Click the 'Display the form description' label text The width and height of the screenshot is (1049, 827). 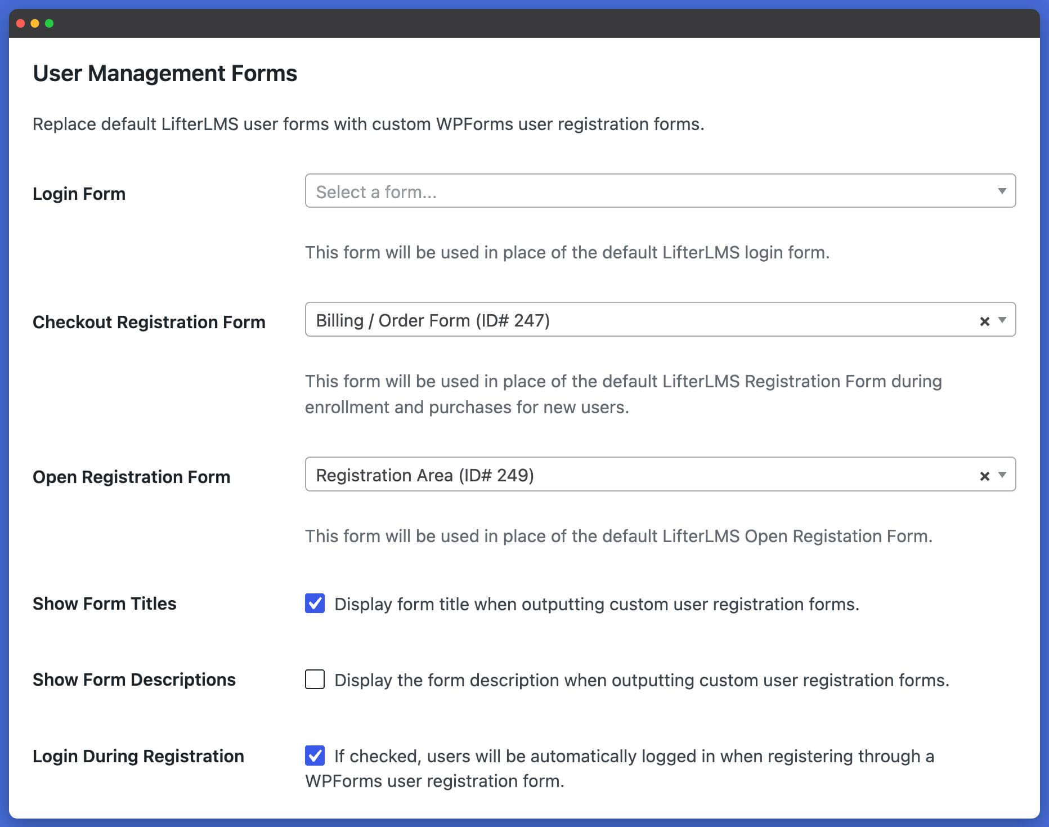642,680
